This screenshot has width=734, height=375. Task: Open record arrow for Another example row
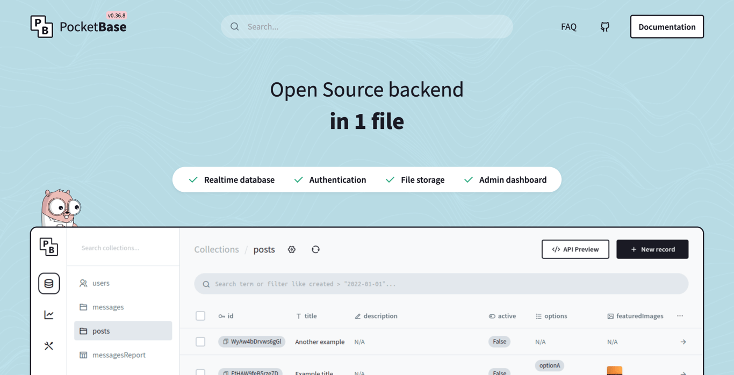(683, 342)
